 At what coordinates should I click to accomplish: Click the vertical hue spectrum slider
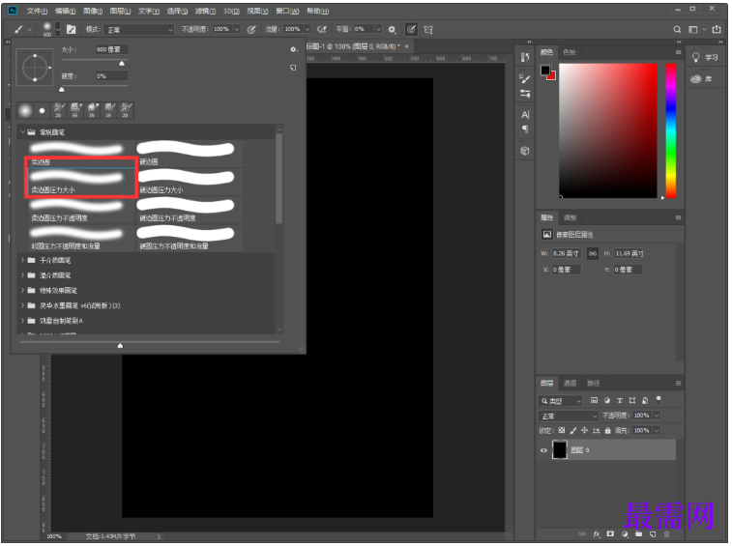click(x=670, y=130)
